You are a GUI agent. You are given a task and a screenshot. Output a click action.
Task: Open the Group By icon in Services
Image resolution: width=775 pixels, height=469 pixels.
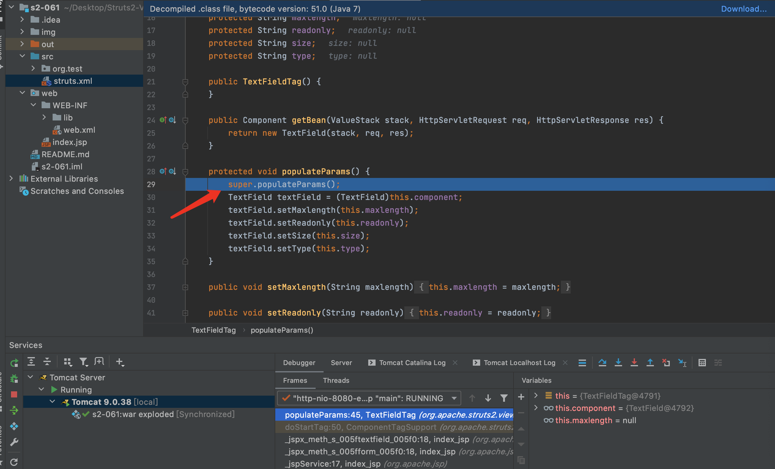pyautogui.click(x=68, y=362)
